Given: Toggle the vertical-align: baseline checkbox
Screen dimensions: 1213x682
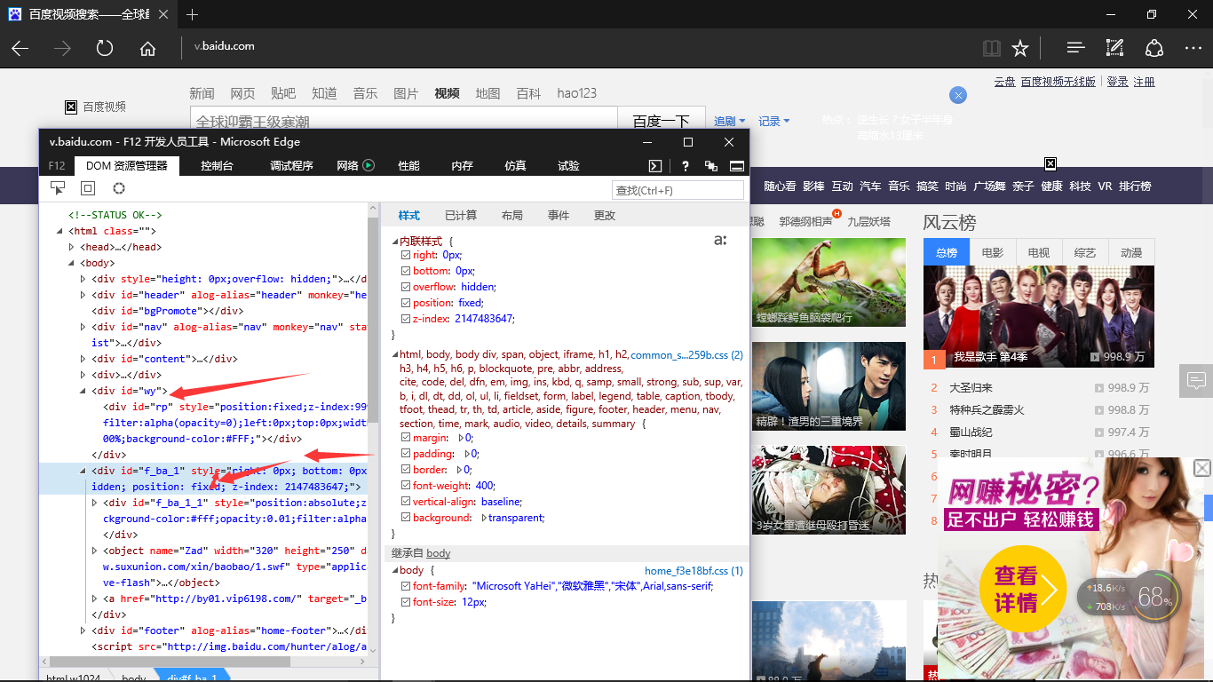Looking at the screenshot, I should click(406, 502).
